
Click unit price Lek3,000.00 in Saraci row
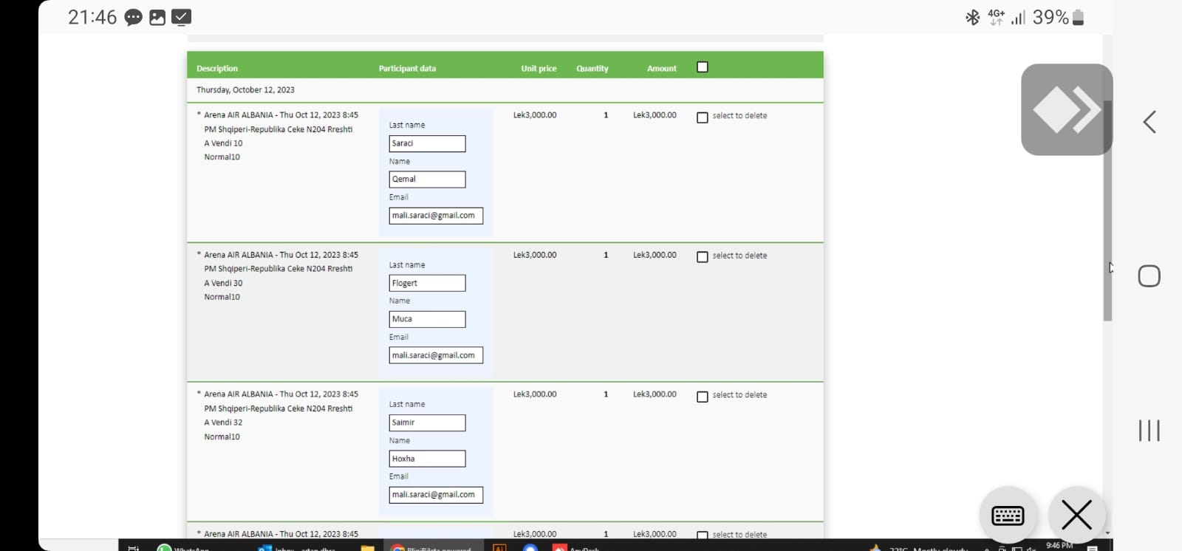click(x=535, y=115)
